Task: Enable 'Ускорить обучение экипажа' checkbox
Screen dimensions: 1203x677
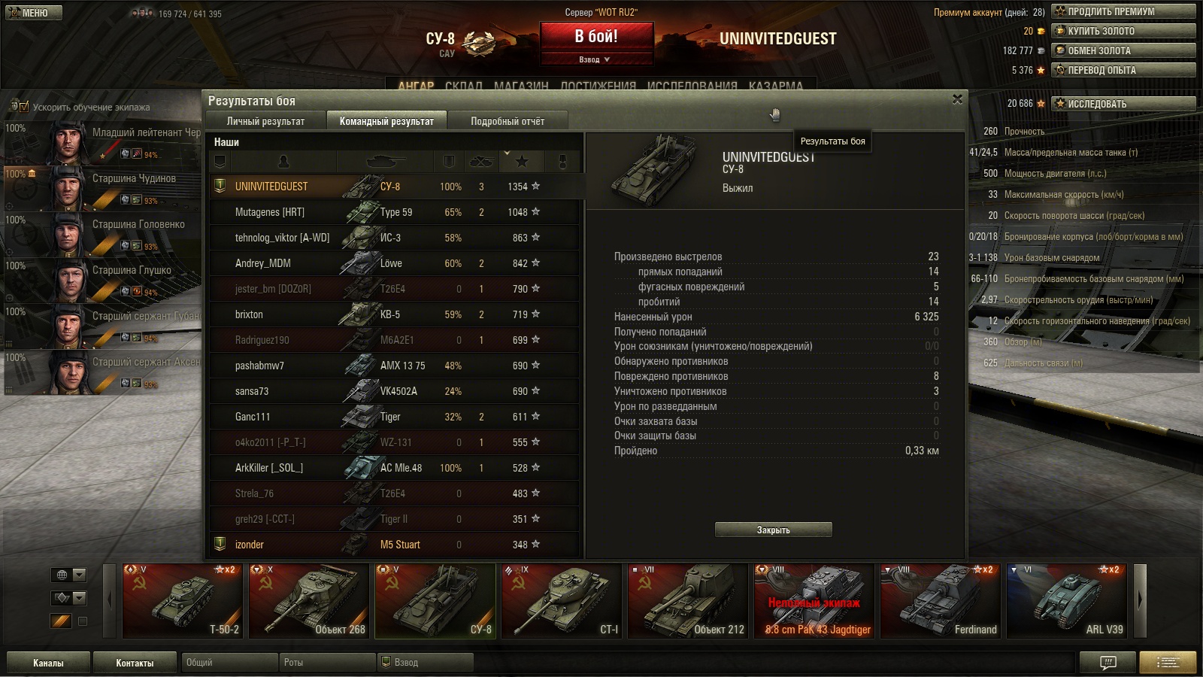Action: [24, 107]
